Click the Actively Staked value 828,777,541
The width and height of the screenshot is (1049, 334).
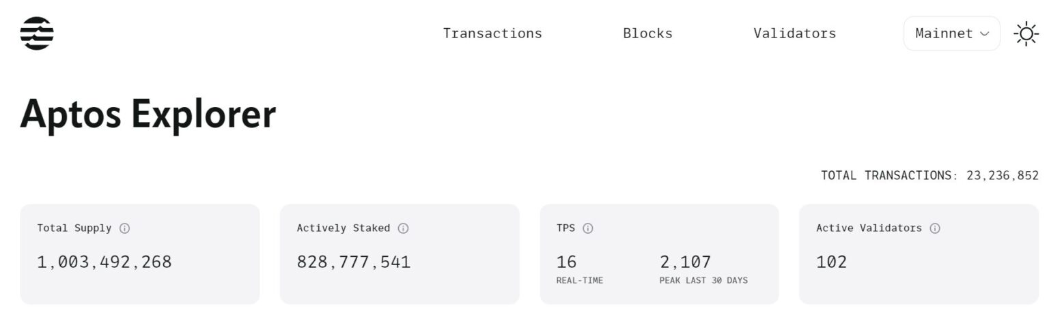[x=354, y=262]
